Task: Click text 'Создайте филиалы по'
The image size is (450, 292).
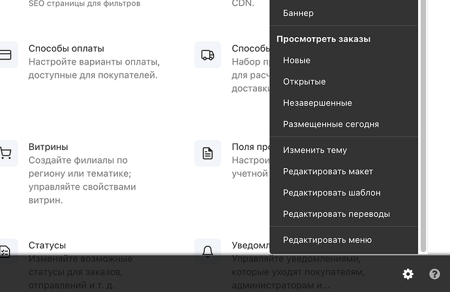Action: pyautogui.click(x=78, y=160)
